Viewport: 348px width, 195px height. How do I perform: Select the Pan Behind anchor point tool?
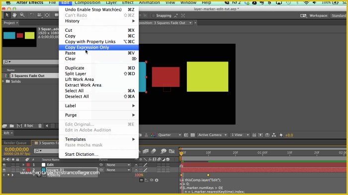[x=47, y=15]
